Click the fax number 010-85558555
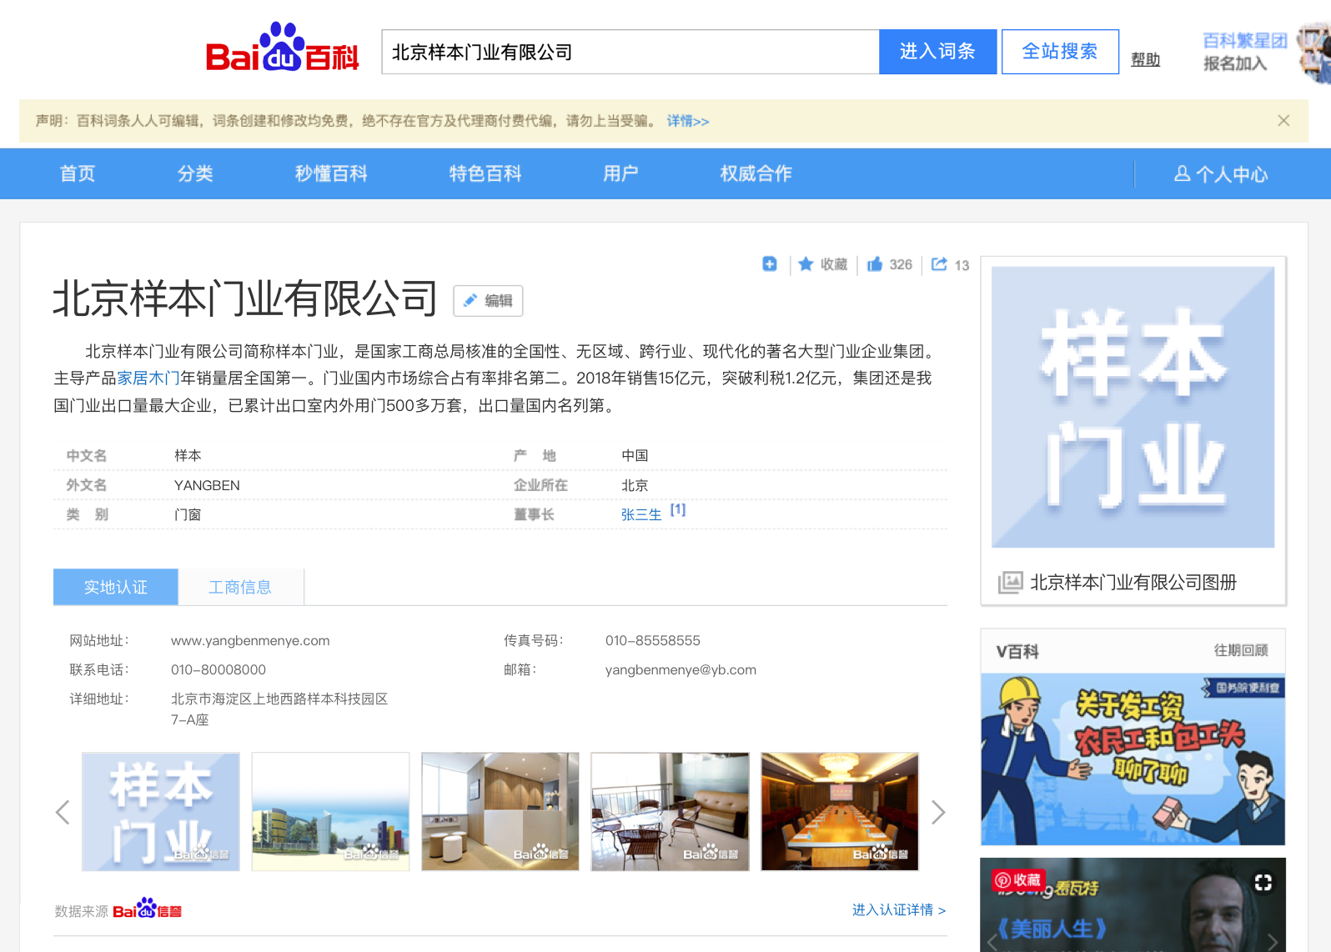The height and width of the screenshot is (952, 1331). click(653, 640)
